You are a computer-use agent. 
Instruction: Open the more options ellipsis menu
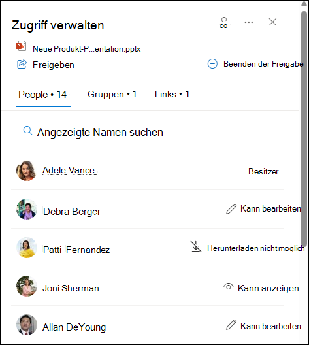pyautogui.click(x=249, y=22)
